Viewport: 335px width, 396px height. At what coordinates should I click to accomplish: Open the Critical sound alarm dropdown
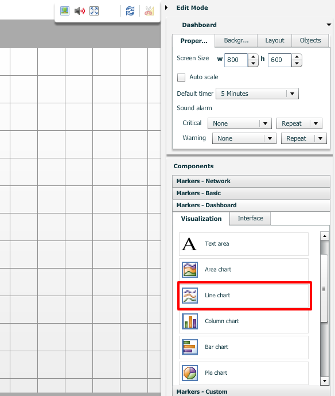click(240, 123)
